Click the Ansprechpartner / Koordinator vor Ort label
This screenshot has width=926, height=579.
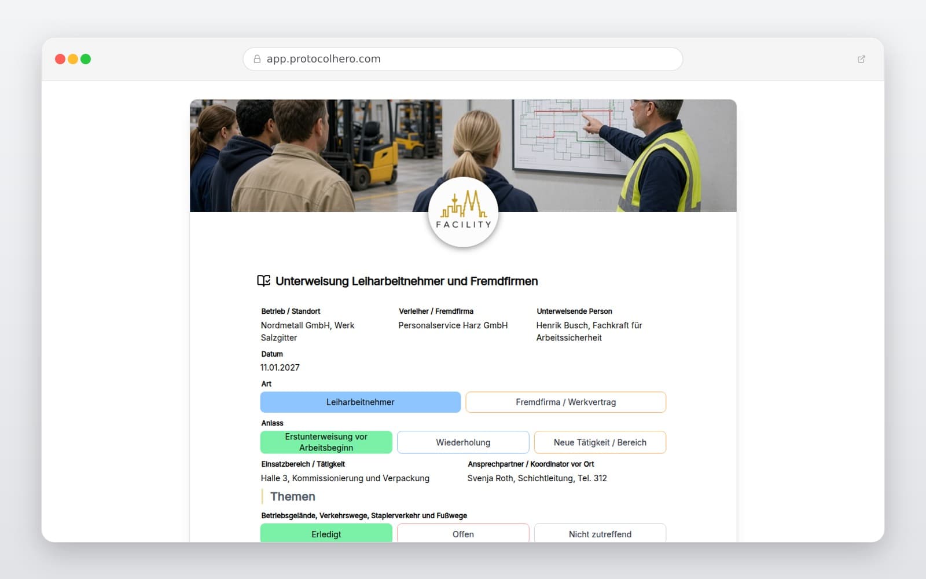coord(531,464)
